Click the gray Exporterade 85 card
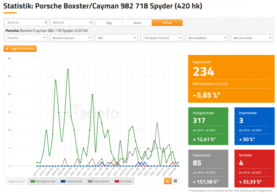This screenshot has height=194, width=277. [208, 169]
